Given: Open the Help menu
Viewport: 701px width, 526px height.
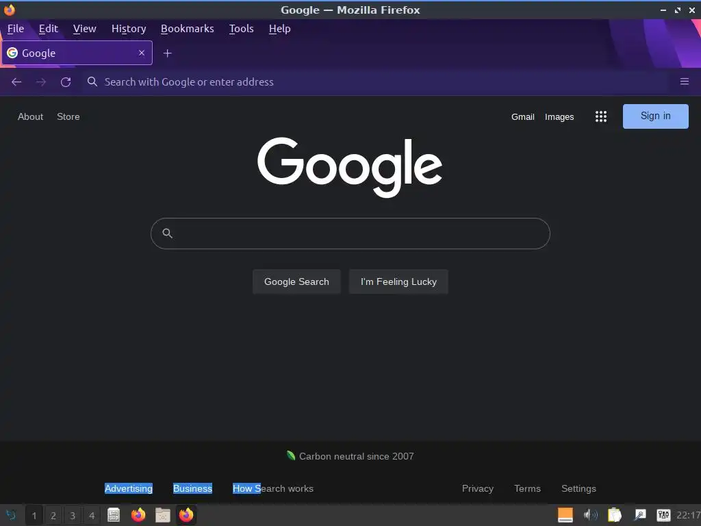Looking at the screenshot, I should pyautogui.click(x=280, y=29).
